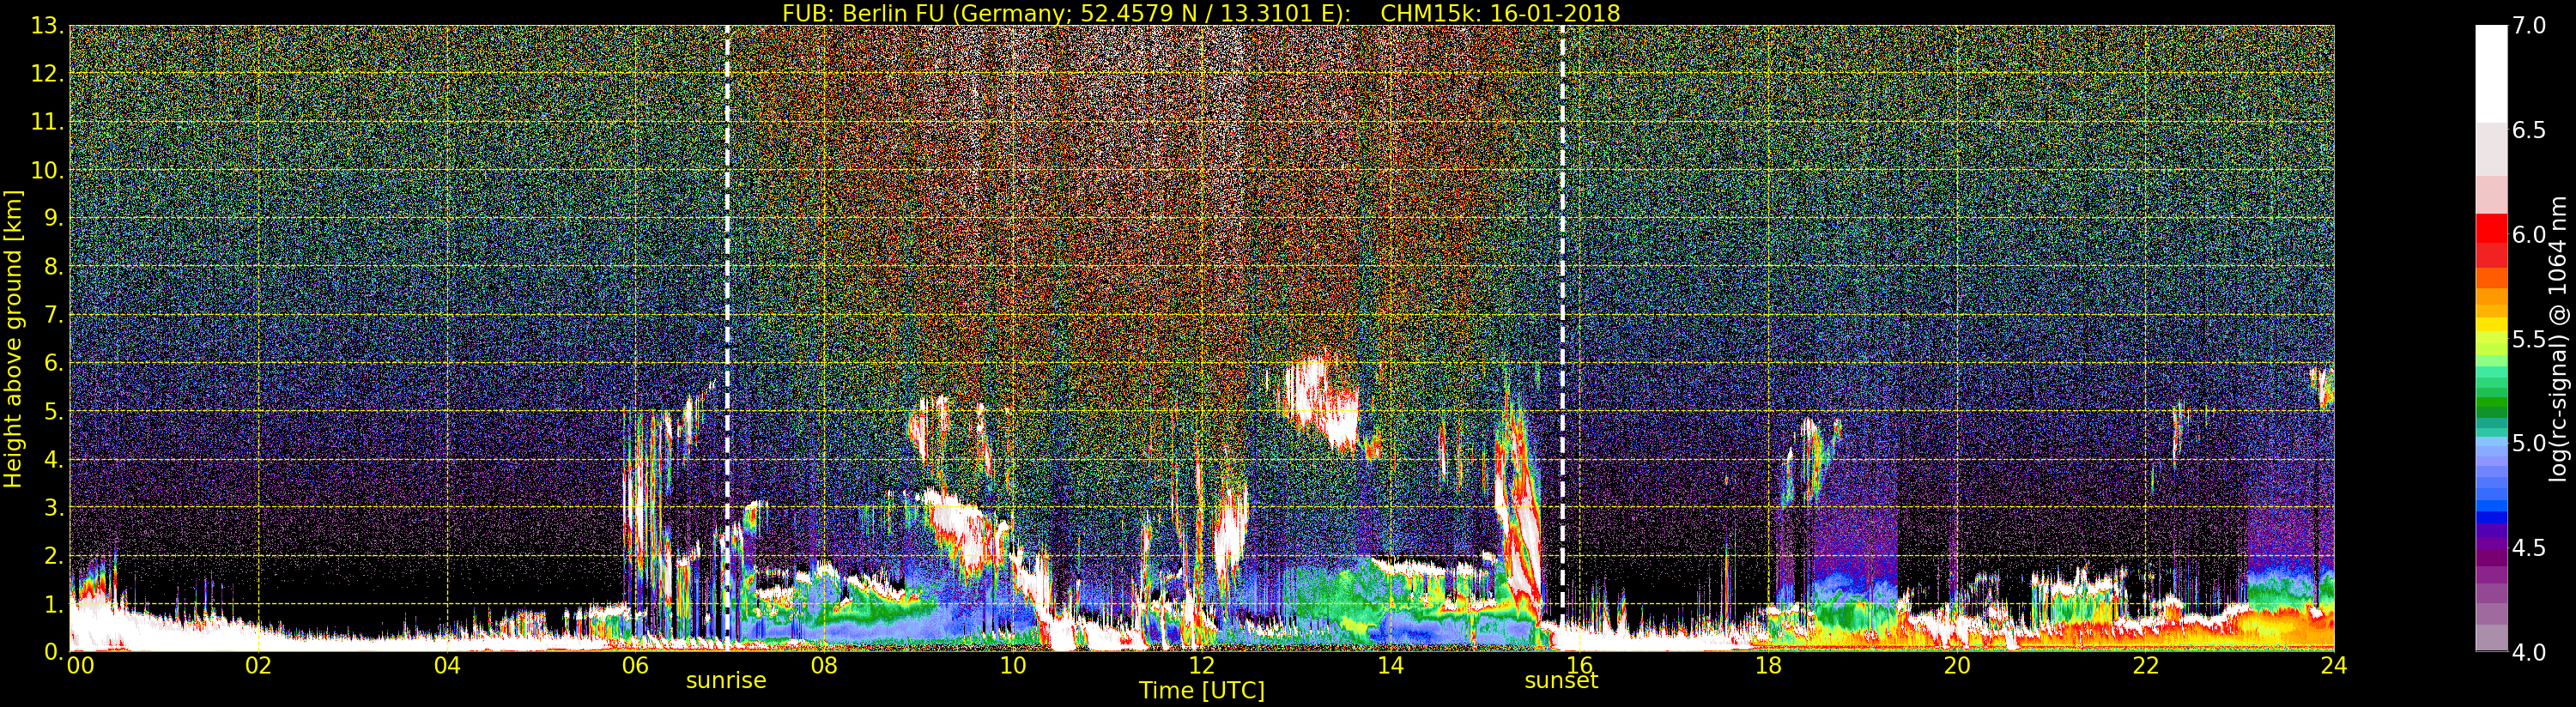
Task: Click the 'sunset' label below the axis
Action: click(1561, 681)
